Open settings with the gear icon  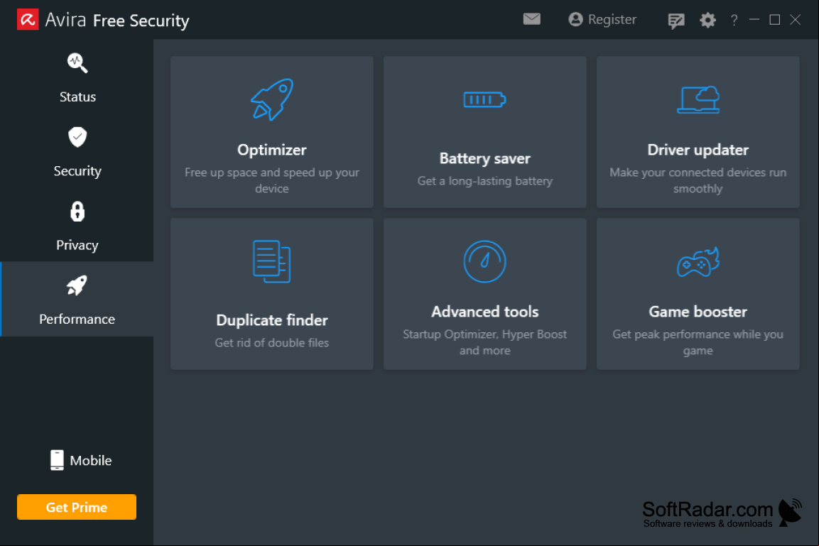pyautogui.click(x=707, y=21)
